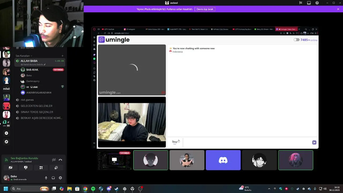Switch to the YouTube browser tab
This screenshot has width=343, height=193.
click(112, 29)
